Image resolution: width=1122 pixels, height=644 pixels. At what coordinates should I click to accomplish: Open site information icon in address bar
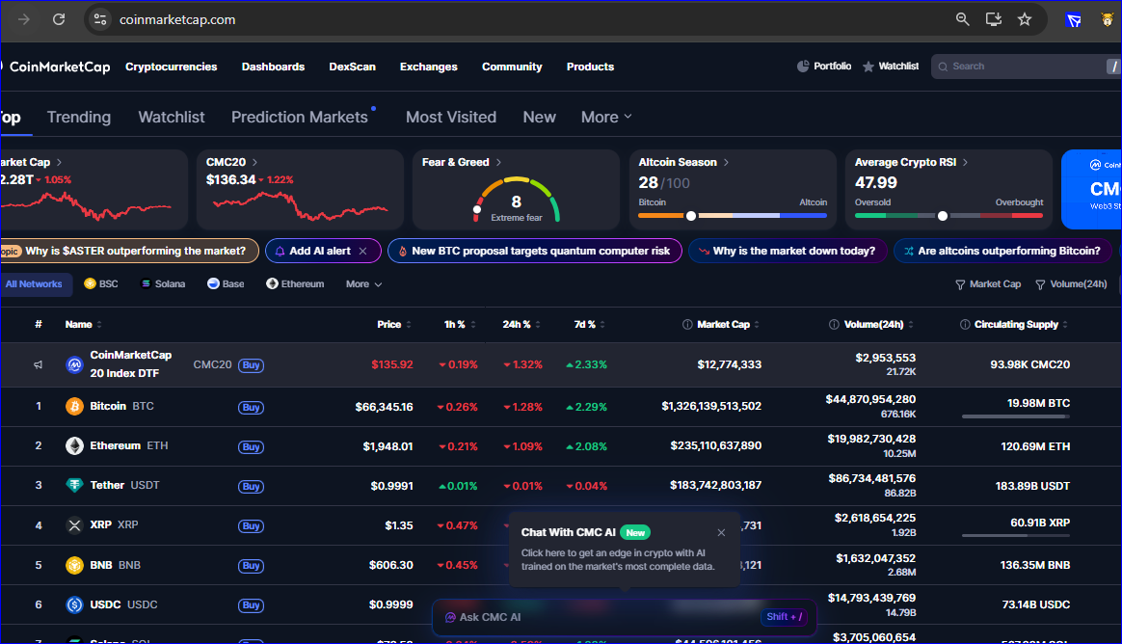click(100, 19)
